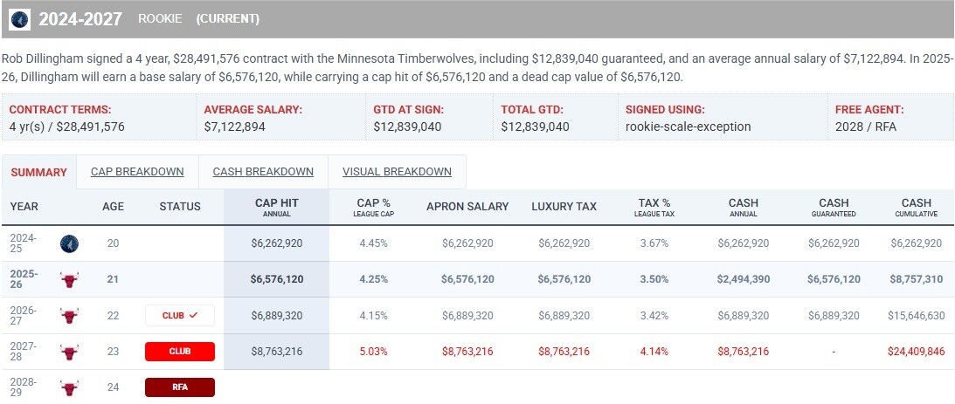Click the Year column header
Image resolution: width=955 pixels, height=404 pixels.
[24, 207]
